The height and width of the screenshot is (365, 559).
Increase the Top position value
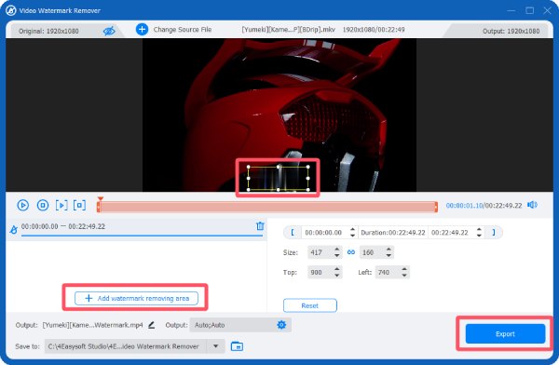point(337,269)
